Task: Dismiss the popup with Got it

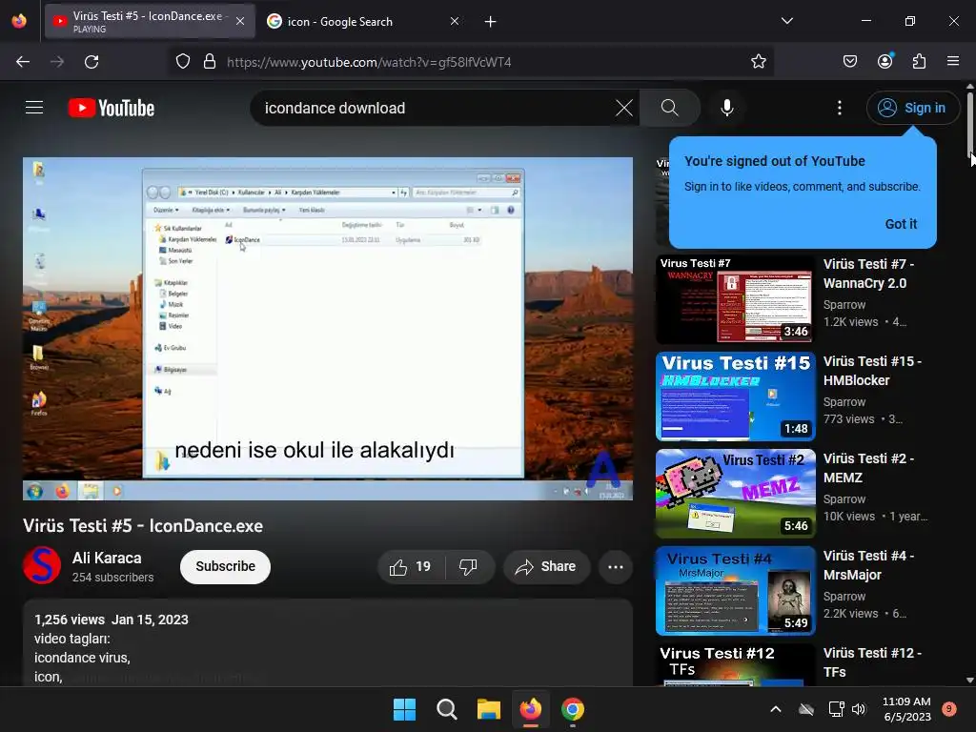Action: point(901,224)
